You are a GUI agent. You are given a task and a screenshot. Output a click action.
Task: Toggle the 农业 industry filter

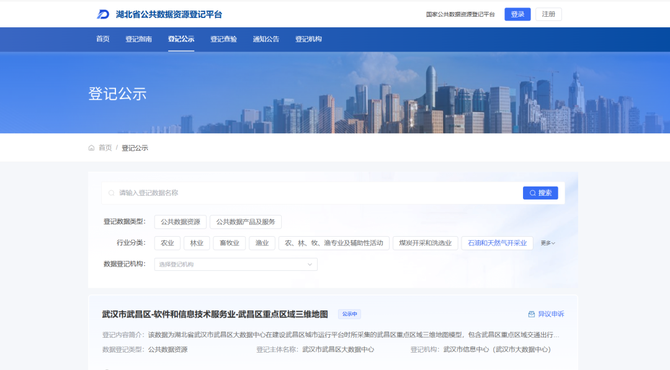[167, 243]
